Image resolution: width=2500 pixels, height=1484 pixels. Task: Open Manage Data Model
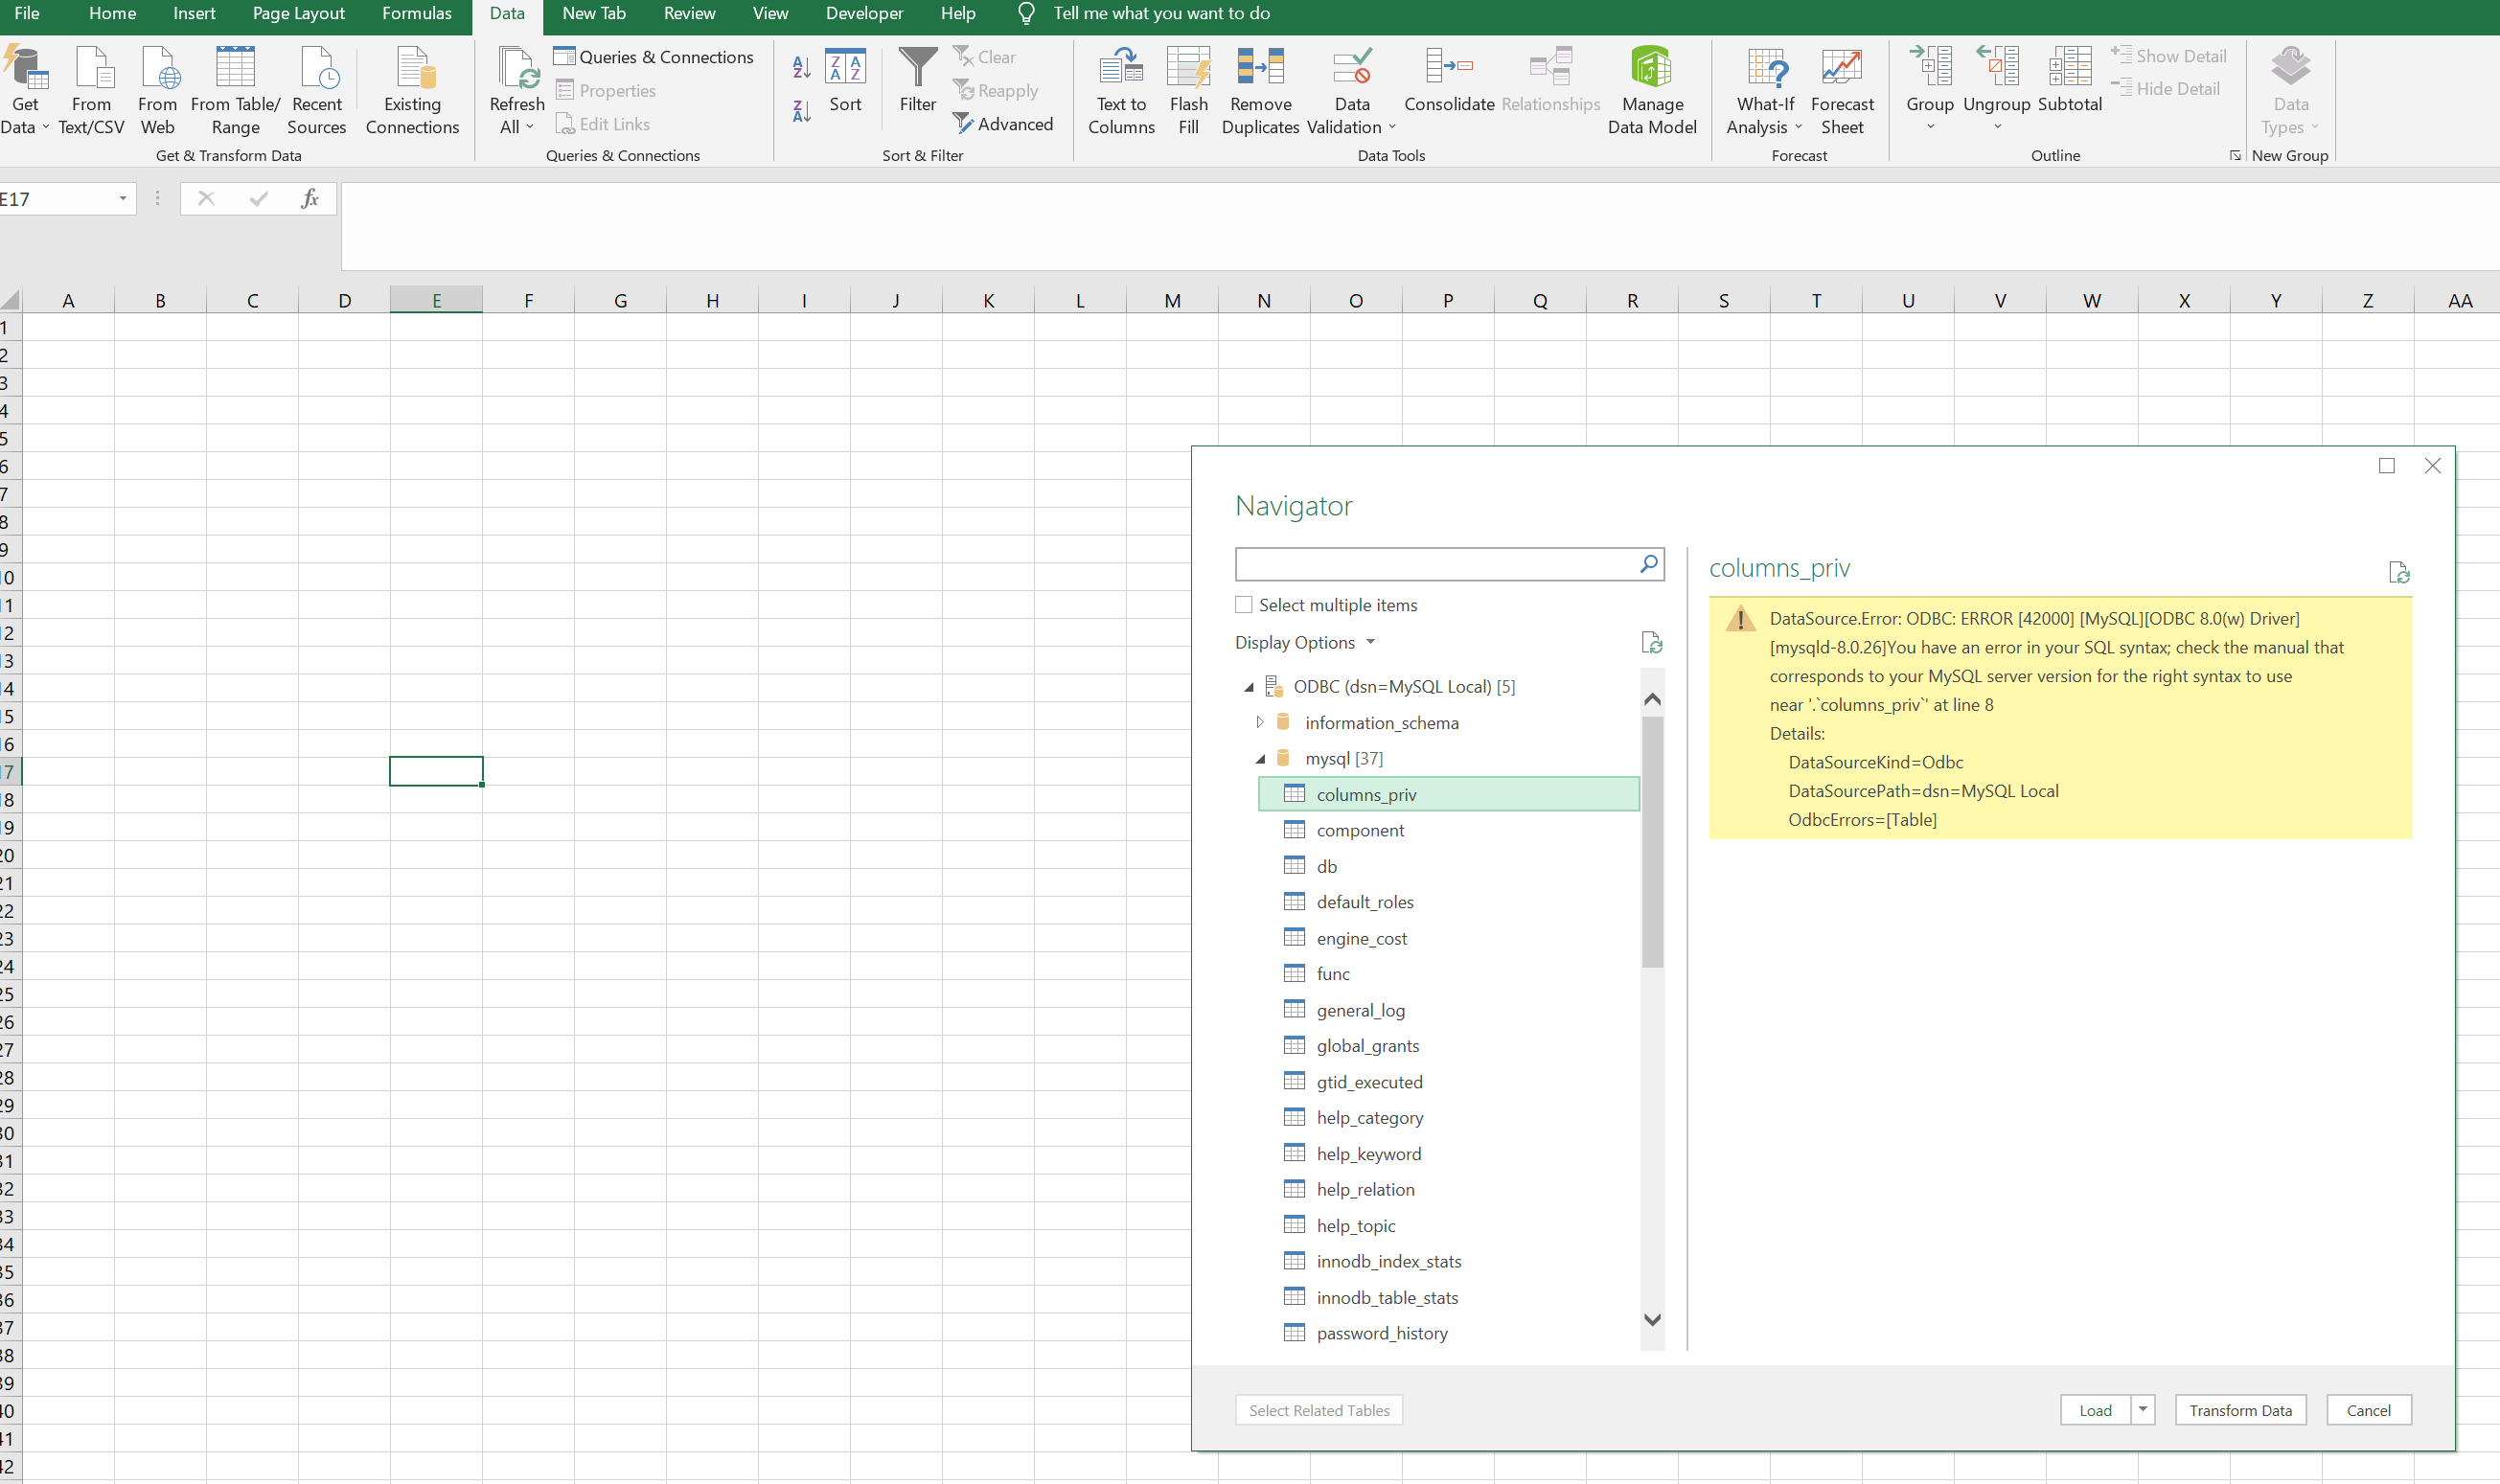pos(1652,90)
